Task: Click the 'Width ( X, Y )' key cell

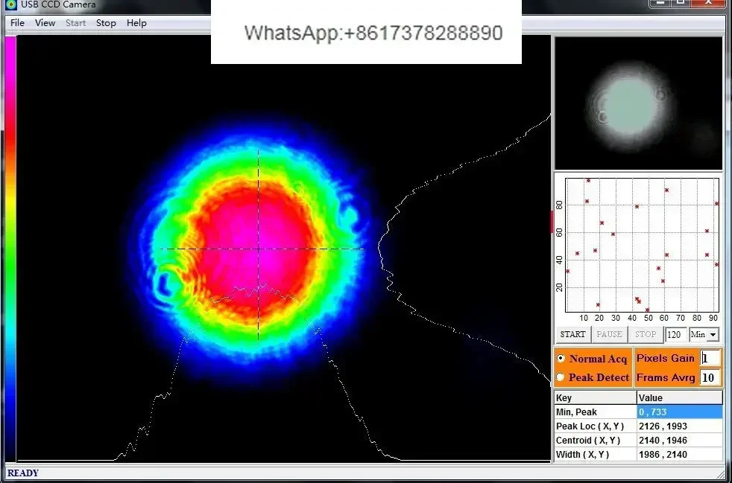Action: (x=596, y=455)
